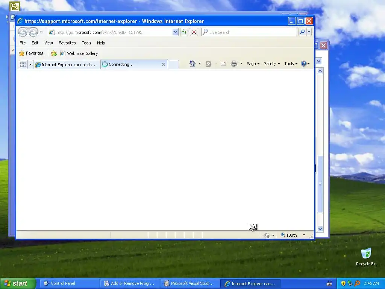Viewport: 385px width, 289px height.
Task: Click the RSS Feeds icon
Action: click(208, 64)
